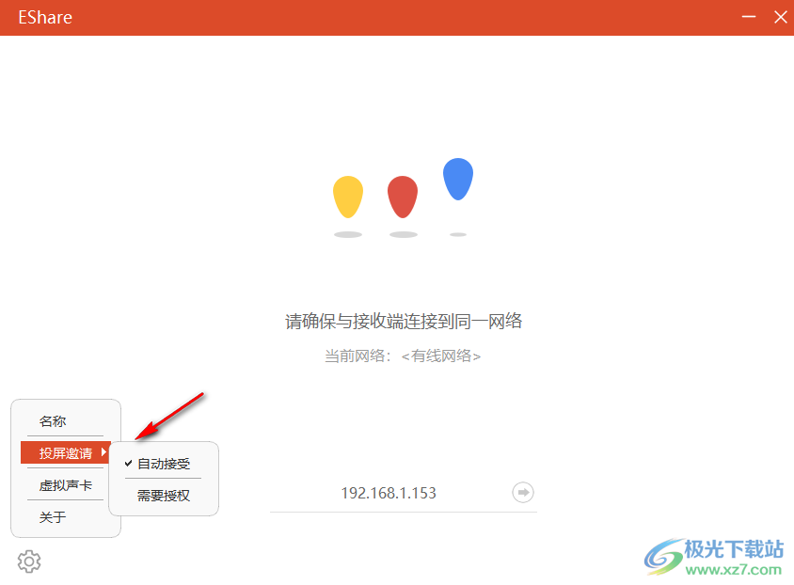
Task: Click the 当前网络 wired network text
Action: (403, 356)
